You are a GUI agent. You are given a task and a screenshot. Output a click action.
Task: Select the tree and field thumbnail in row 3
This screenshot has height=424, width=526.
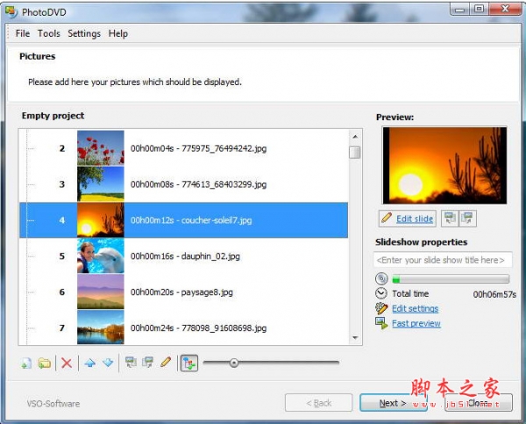101,184
